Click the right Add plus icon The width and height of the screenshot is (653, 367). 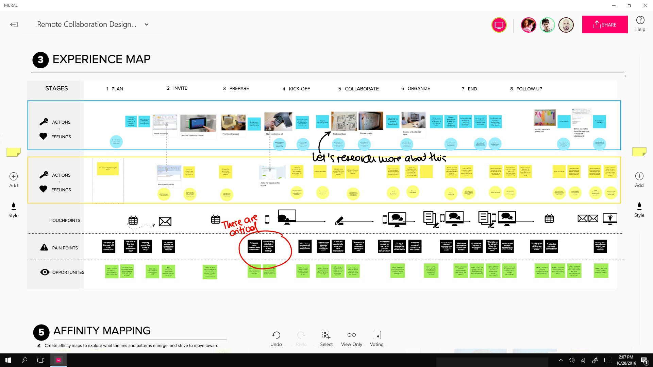coord(639,176)
